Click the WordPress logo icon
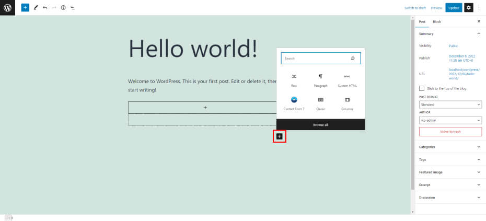This screenshot has height=221, width=486. tap(7, 8)
